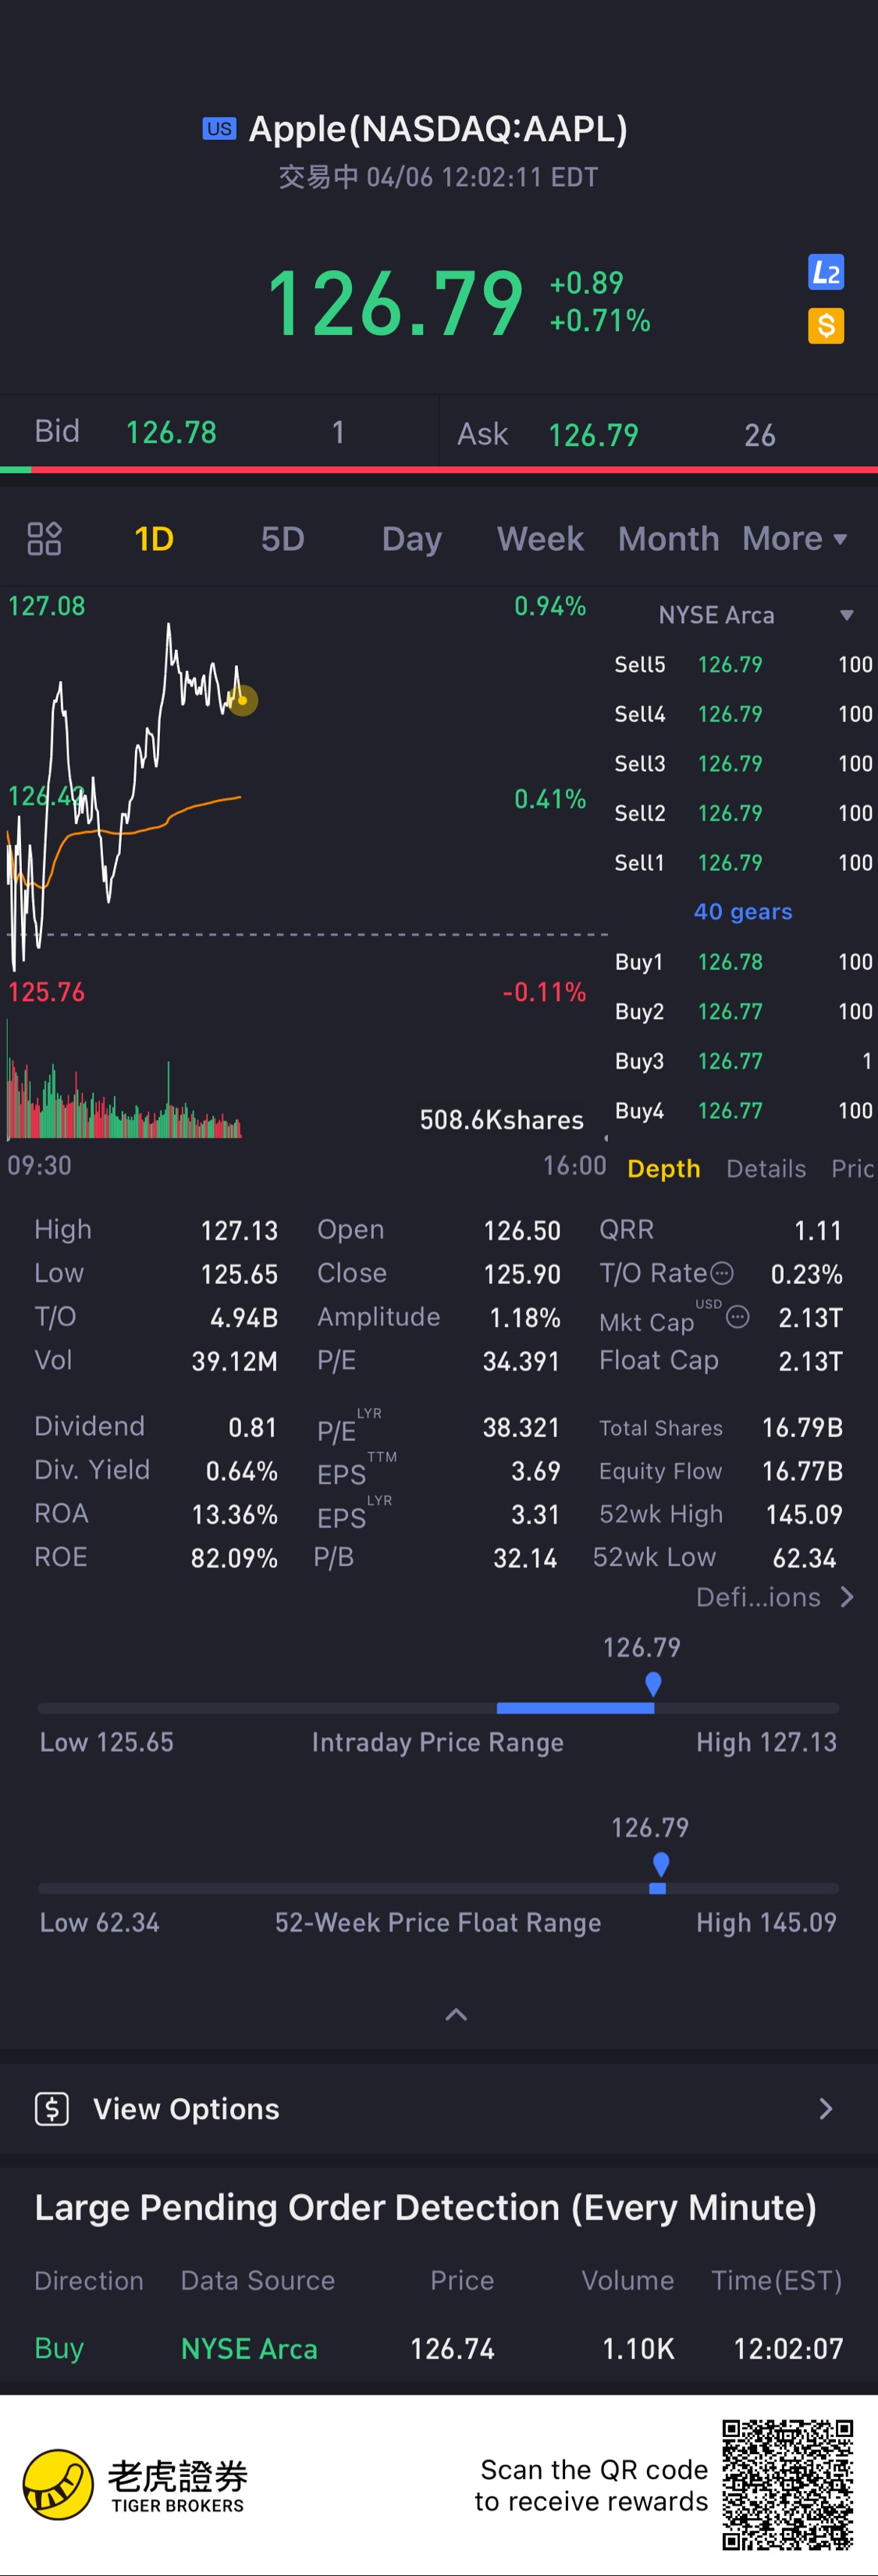Switch to the 5D chart tab
The height and width of the screenshot is (2576, 878).
tap(283, 539)
